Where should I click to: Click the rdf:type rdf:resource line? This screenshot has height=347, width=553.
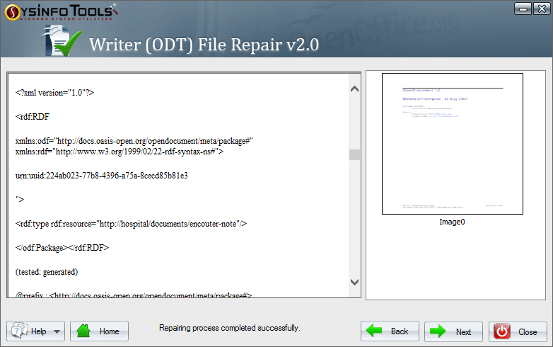click(131, 224)
